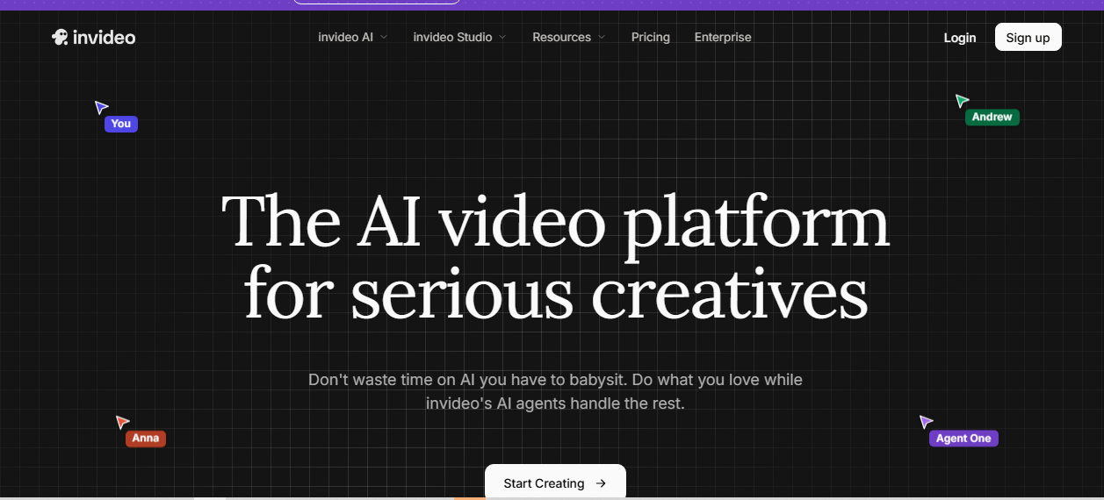Click the 'Anna' cursor label
The height and width of the screenshot is (500, 1104).
pyautogui.click(x=146, y=438)
